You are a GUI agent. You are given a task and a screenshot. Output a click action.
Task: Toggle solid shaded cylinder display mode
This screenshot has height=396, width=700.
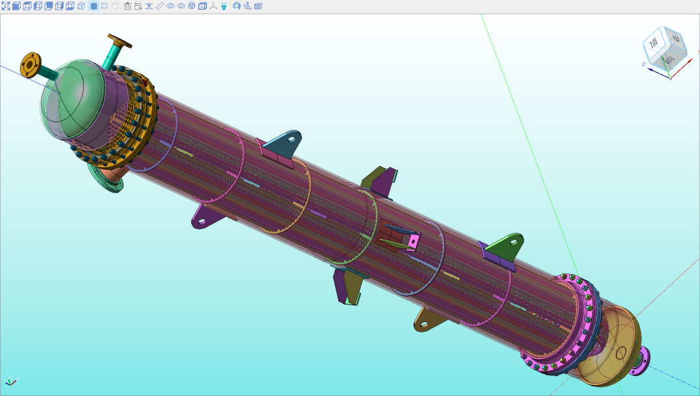coord(94,6)
